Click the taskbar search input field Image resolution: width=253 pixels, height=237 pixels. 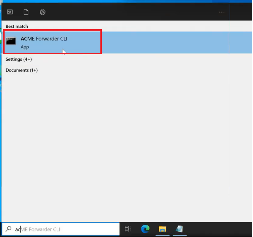tap(61, 229)
